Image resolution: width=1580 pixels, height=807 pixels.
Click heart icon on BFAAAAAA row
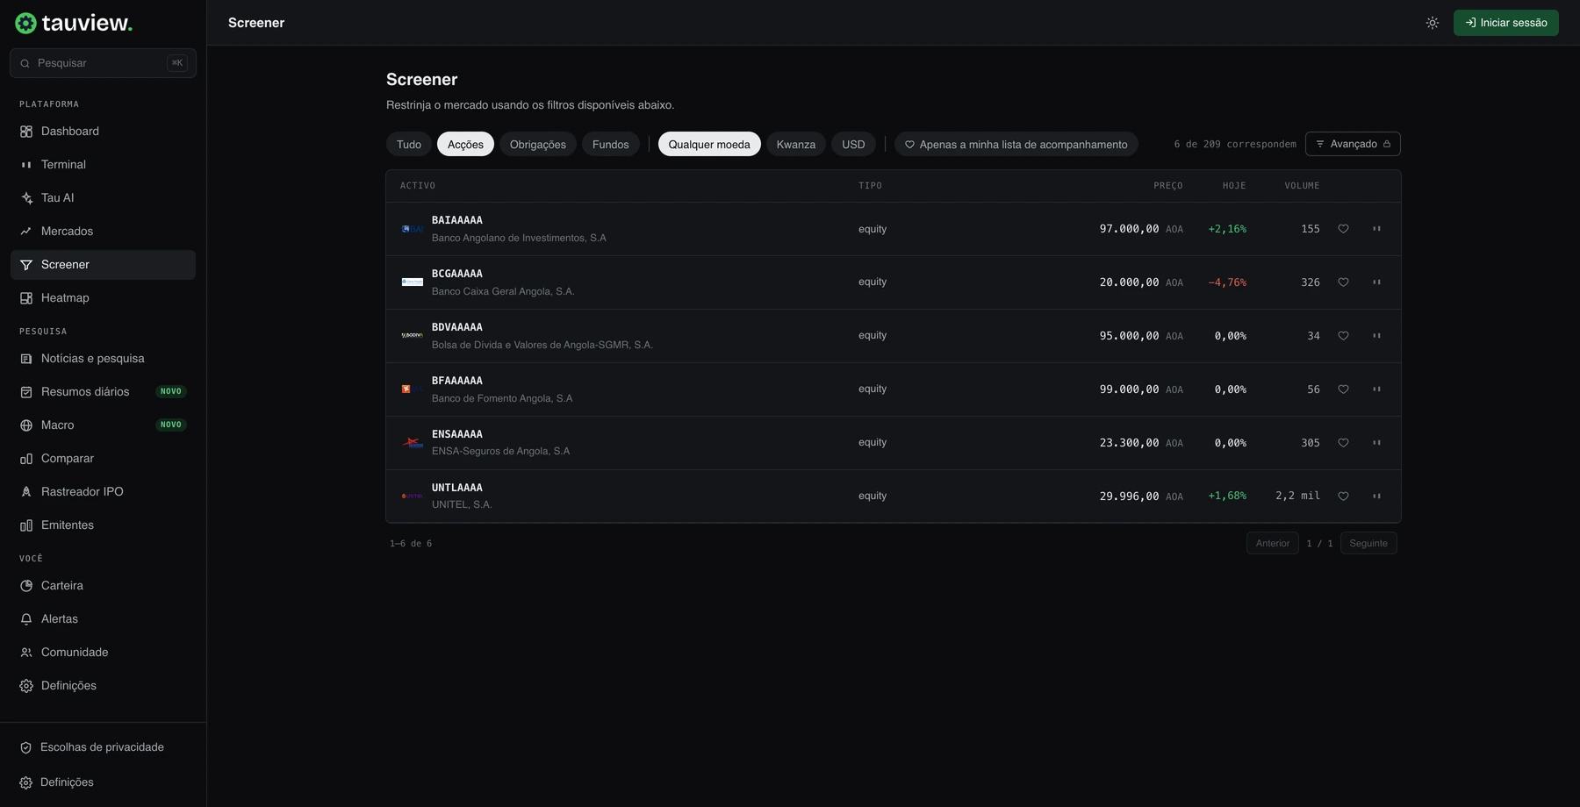click(1343, 389)
